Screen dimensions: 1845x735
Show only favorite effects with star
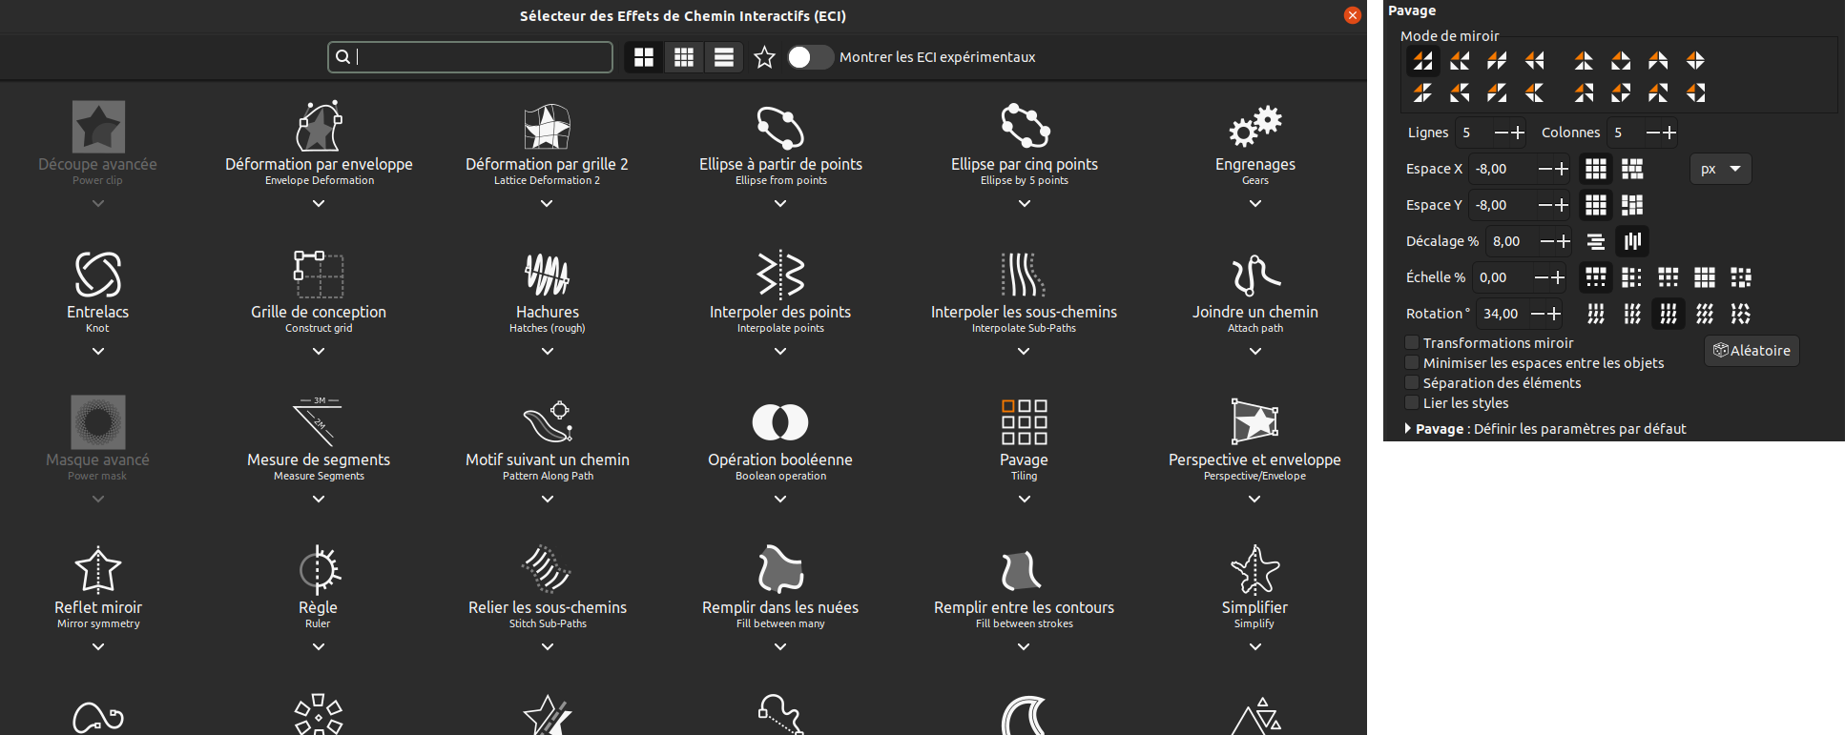coord(764,57)
